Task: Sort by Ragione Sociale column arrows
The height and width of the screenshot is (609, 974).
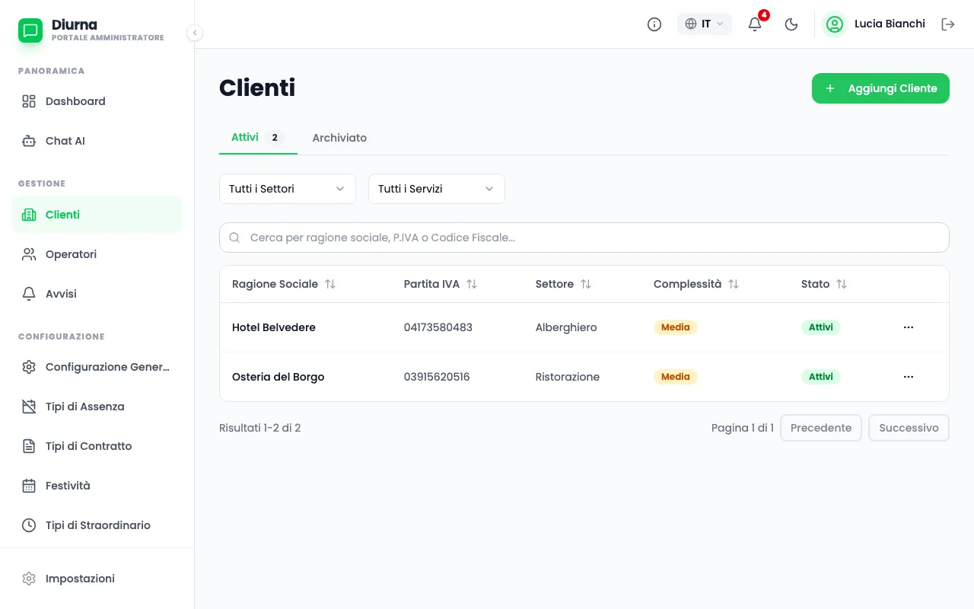Action: point(330,284)
